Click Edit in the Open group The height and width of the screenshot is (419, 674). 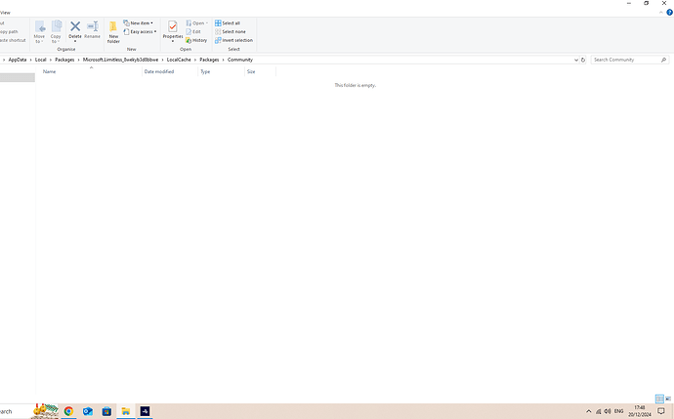[193, 32]
